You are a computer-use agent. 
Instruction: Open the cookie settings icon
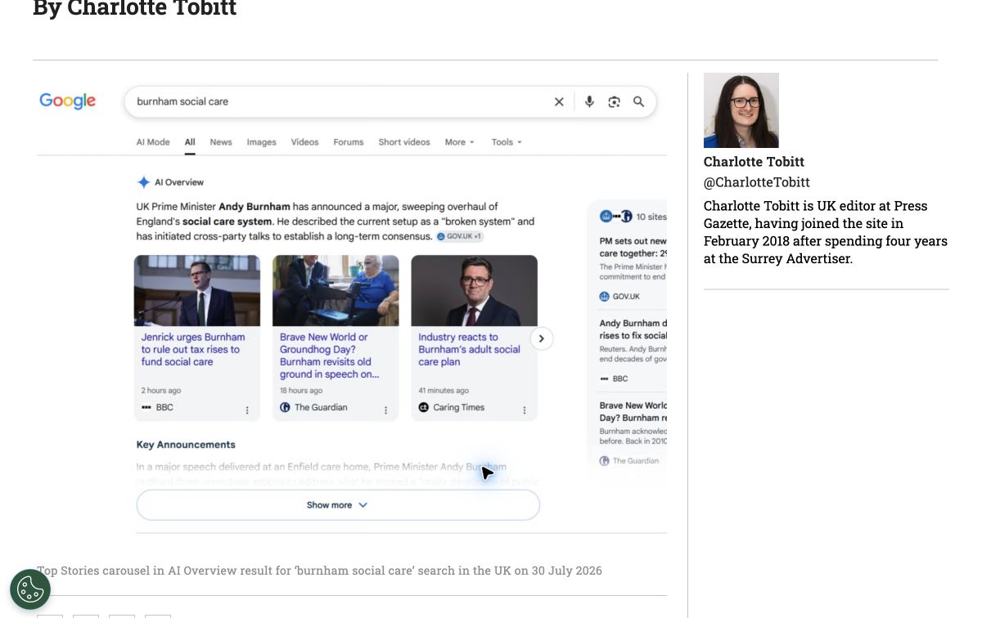pos(30,589)
